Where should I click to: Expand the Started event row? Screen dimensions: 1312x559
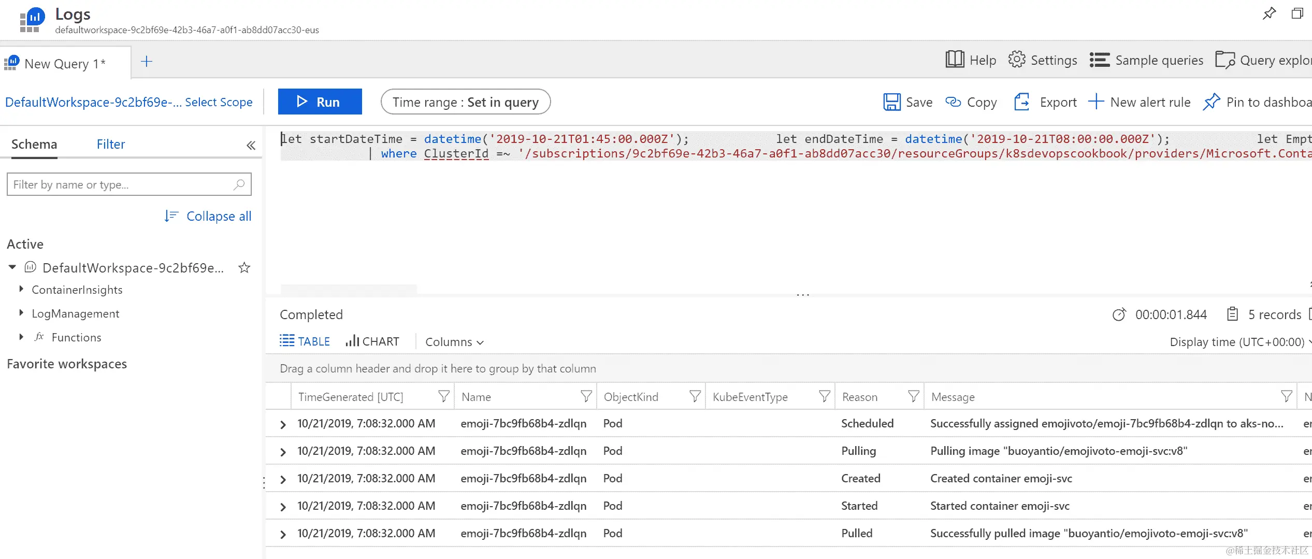(283, 507)
